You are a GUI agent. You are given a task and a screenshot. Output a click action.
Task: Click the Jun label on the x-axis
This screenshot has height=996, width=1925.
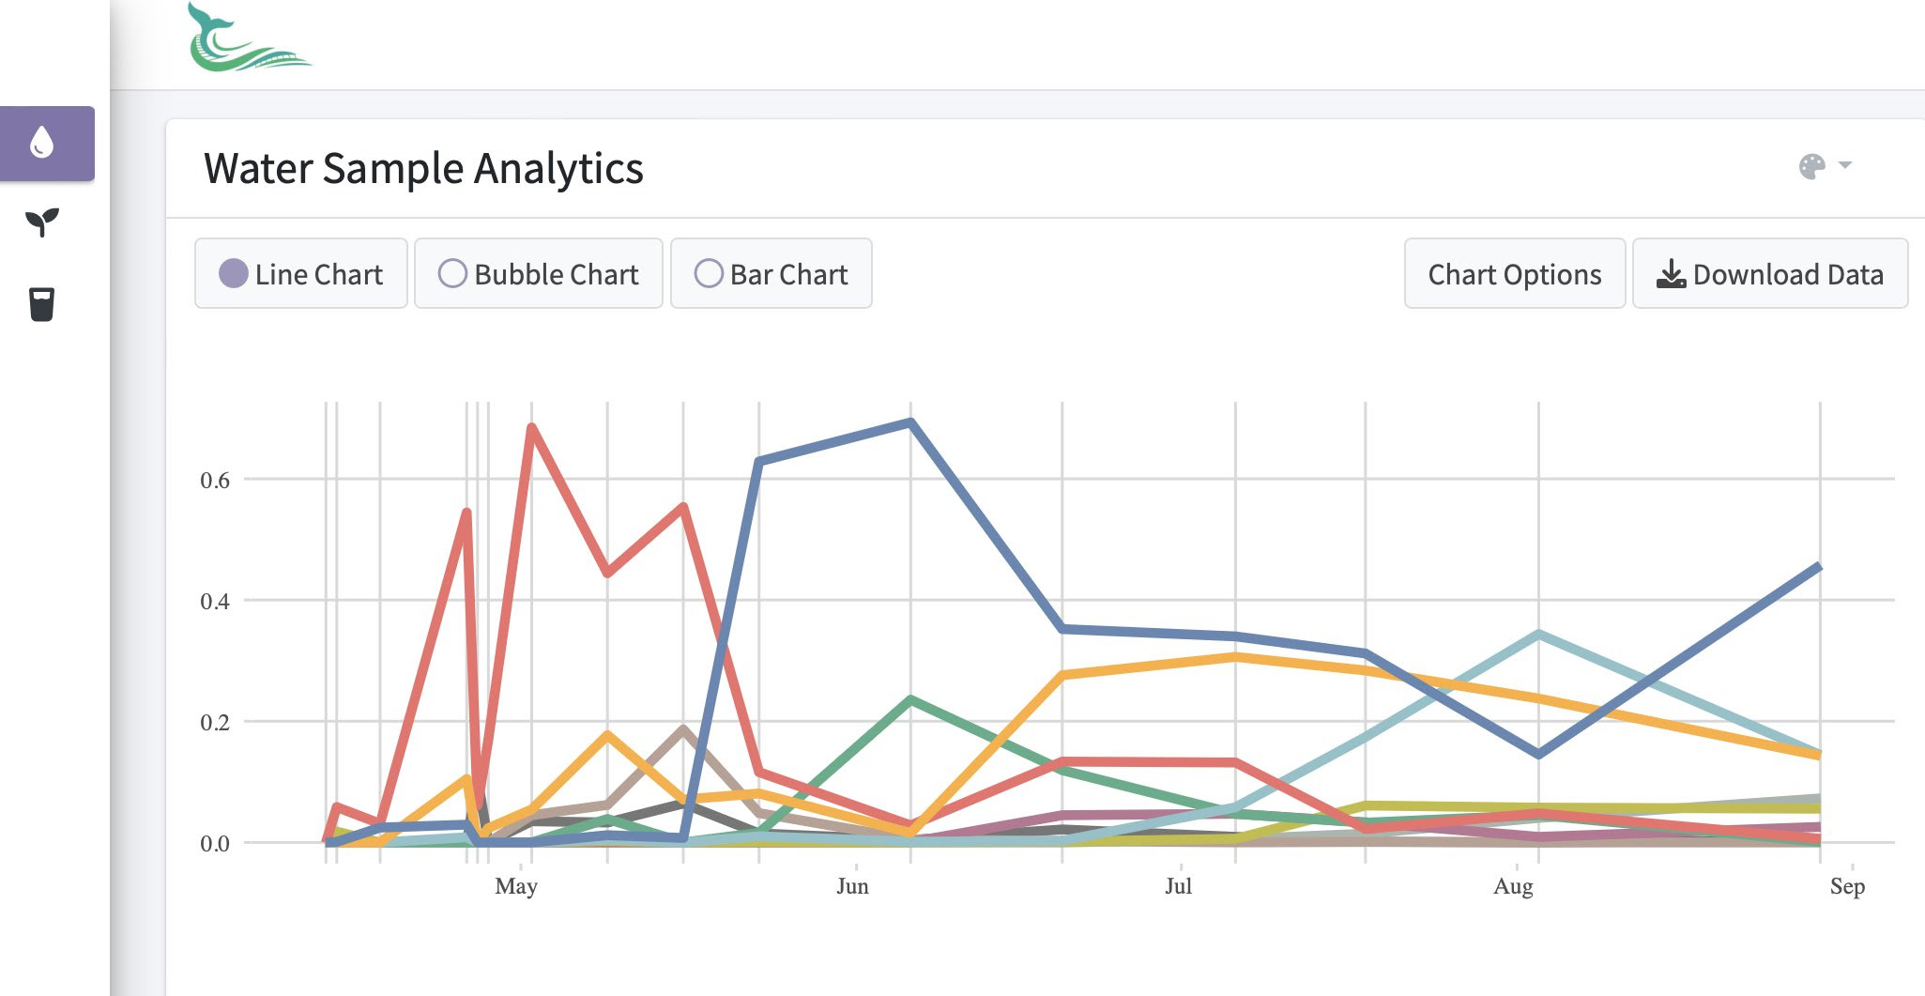coord(852,886)
